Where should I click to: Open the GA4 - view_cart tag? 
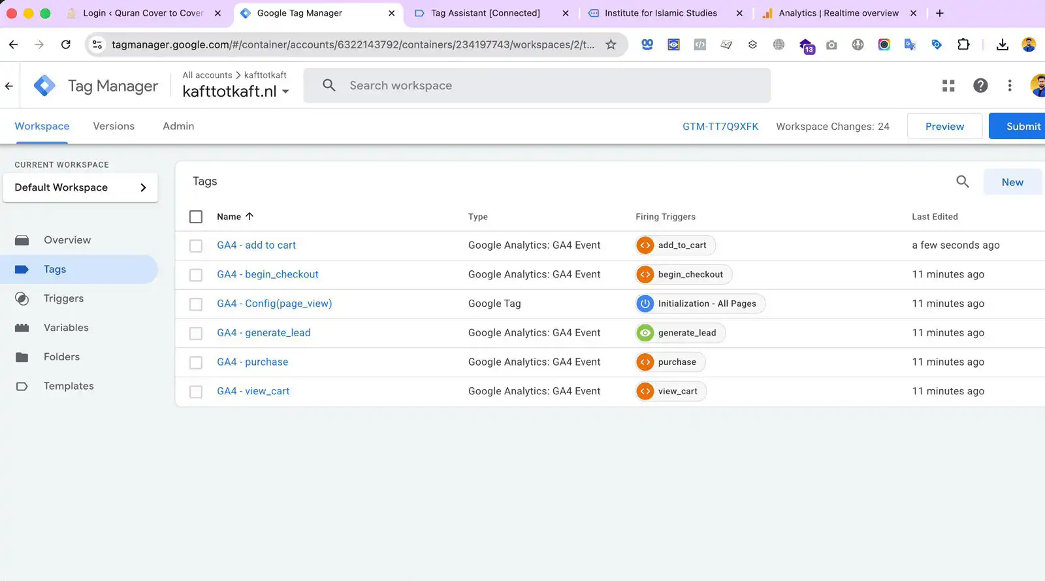(x=253, y=392)
